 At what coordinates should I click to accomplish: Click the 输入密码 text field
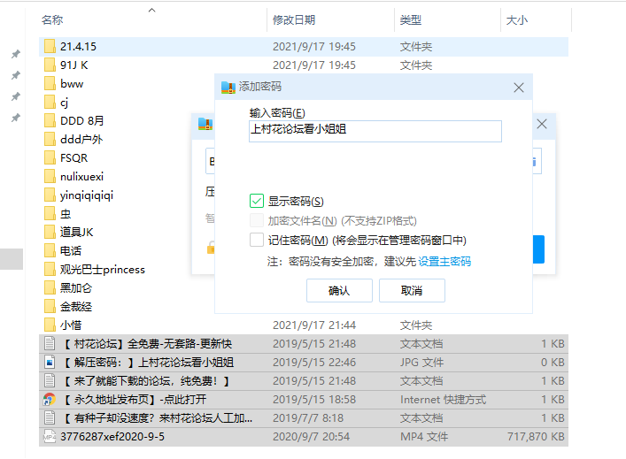[375, 131]
